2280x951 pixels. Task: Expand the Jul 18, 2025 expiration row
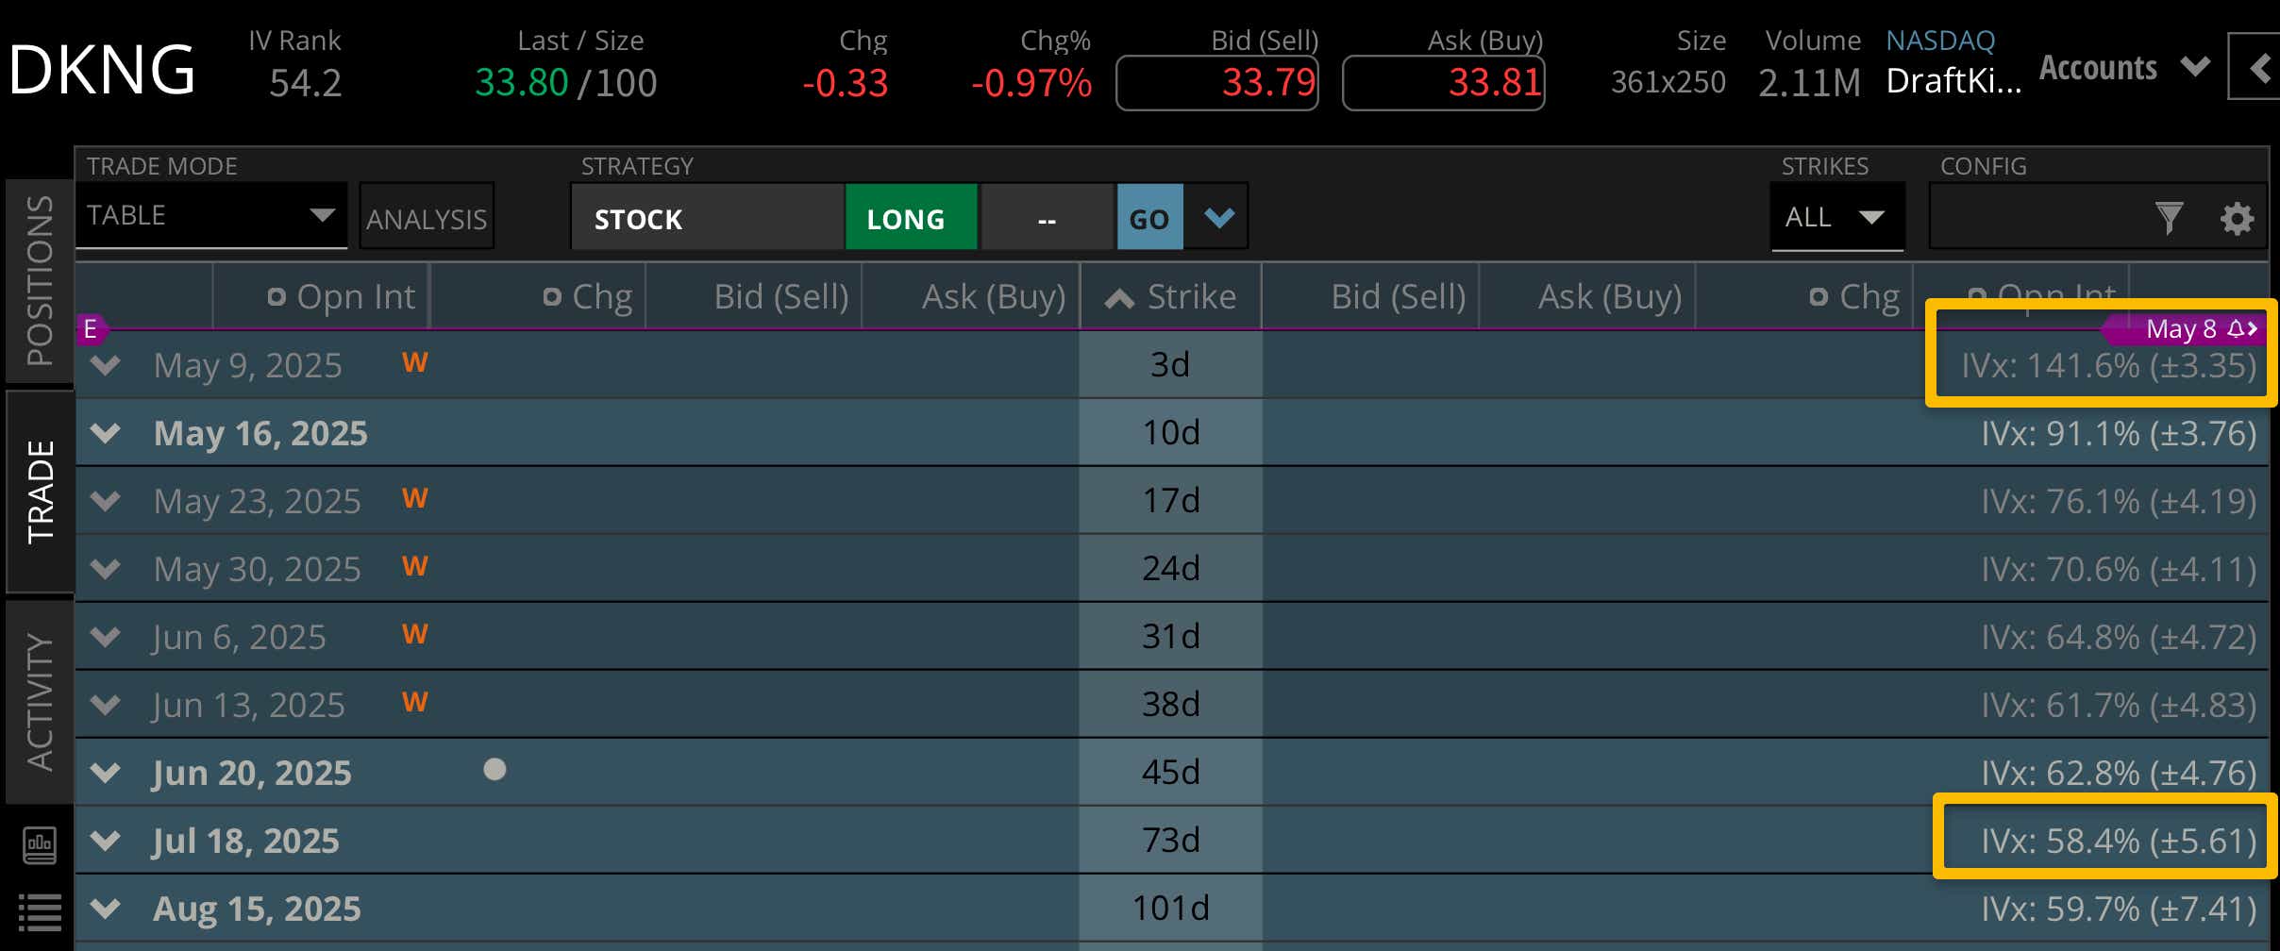point(106,841)
